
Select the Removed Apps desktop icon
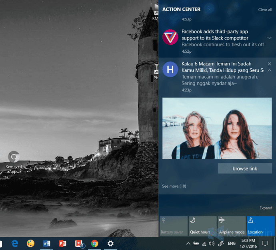tap(14, 162)
